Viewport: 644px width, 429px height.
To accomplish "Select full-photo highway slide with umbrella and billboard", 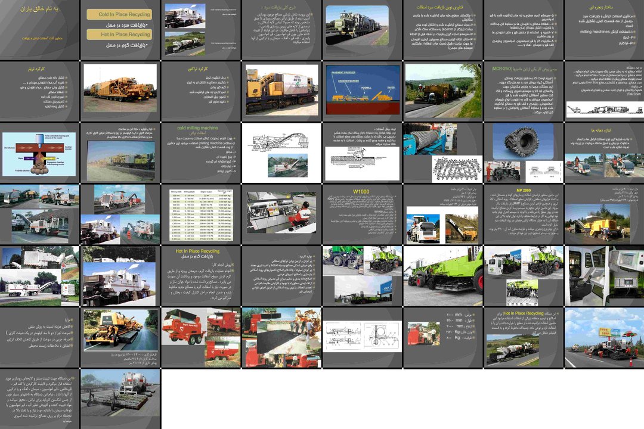I will click(603, 337).
